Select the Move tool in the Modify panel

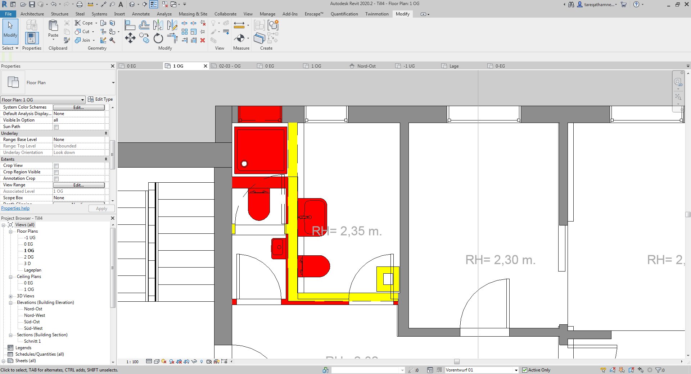click(x=130, y=38)
